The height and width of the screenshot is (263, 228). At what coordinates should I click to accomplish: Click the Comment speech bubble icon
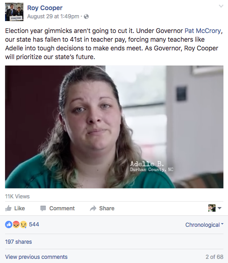pyautogui.click(x=43, y=208)
